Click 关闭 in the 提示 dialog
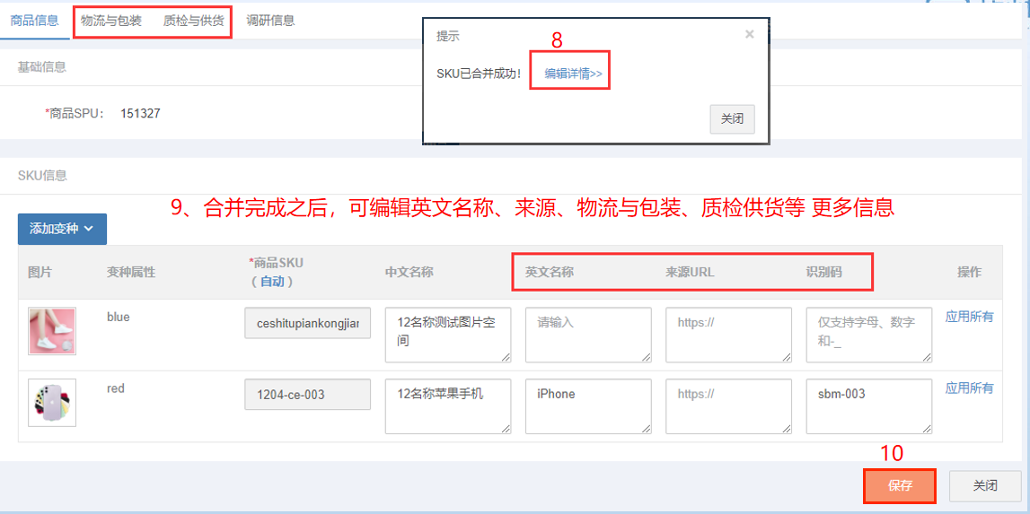Screen dimensions: 1030x514 click(732, 118)
